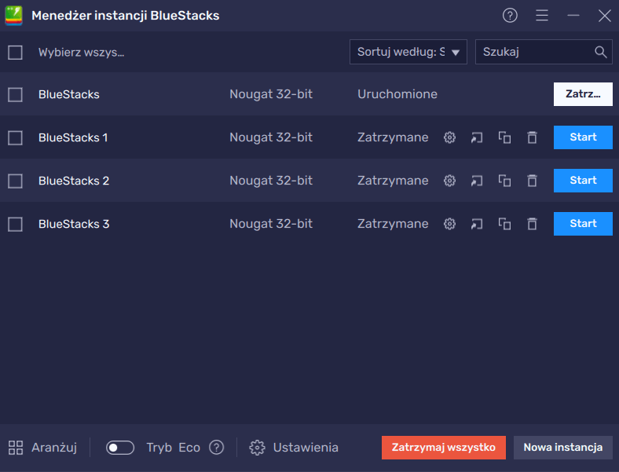The image size is (619, 472).
Task: Click the search magnifier icon
Action: (600, 52)
